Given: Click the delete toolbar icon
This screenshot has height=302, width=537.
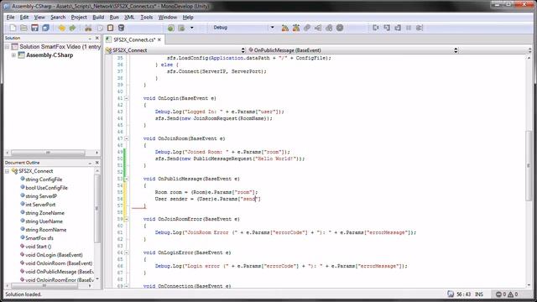Looking at the screenshot, I should tap(121, 28).
